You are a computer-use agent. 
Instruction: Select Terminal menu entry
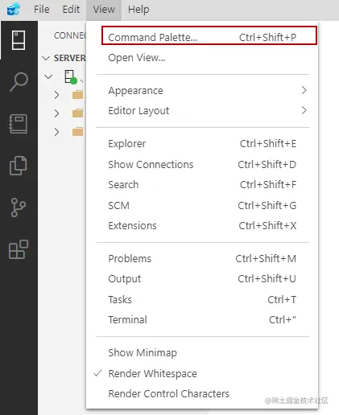pos(202,320)
